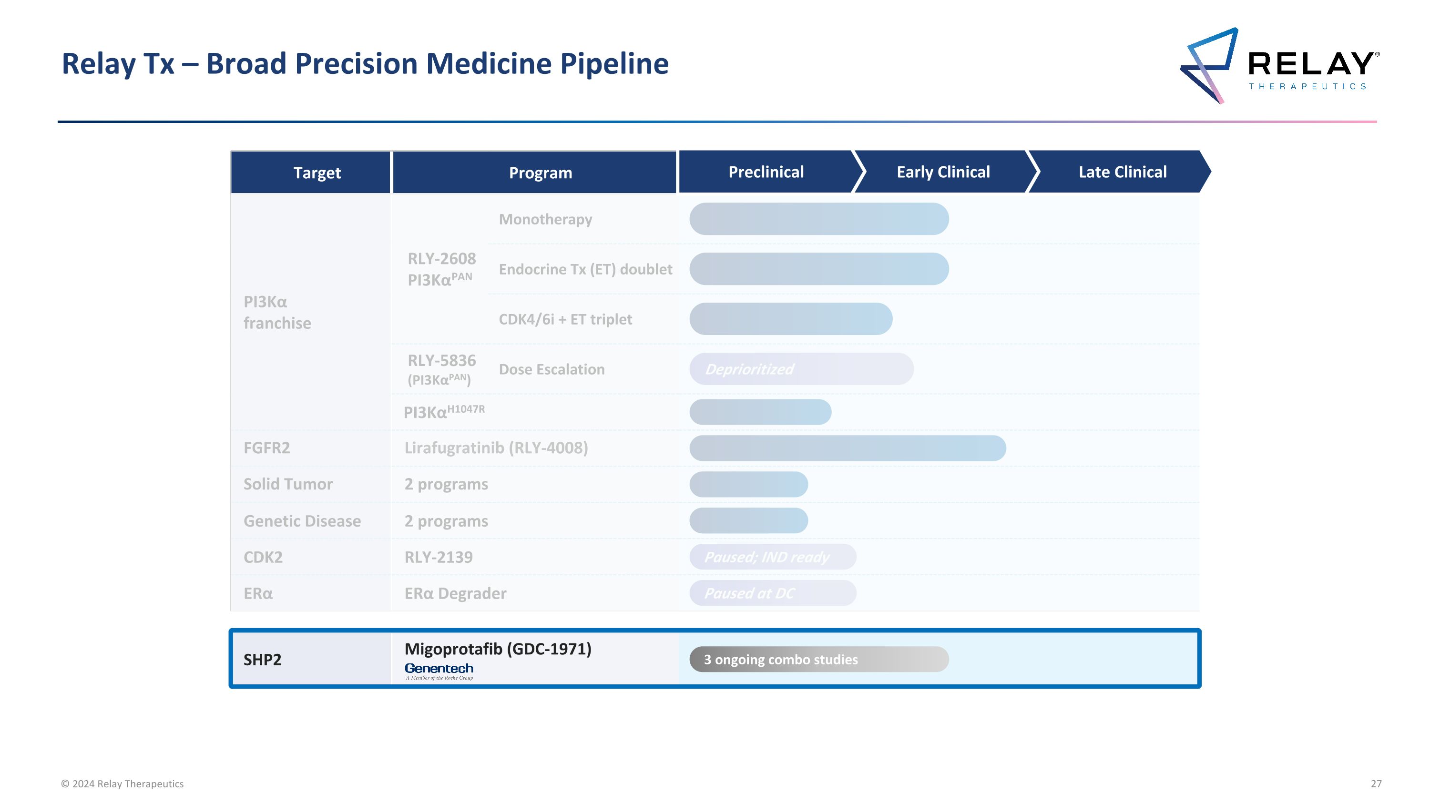Click the copyright Relay Therapeutics footer

[122, 784]
